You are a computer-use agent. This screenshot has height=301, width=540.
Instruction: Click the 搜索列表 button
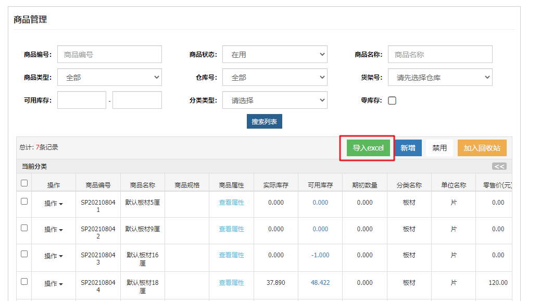[x=264, y=121]
